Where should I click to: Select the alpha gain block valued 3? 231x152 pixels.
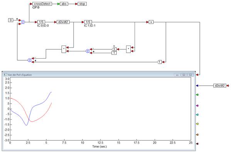114,49
